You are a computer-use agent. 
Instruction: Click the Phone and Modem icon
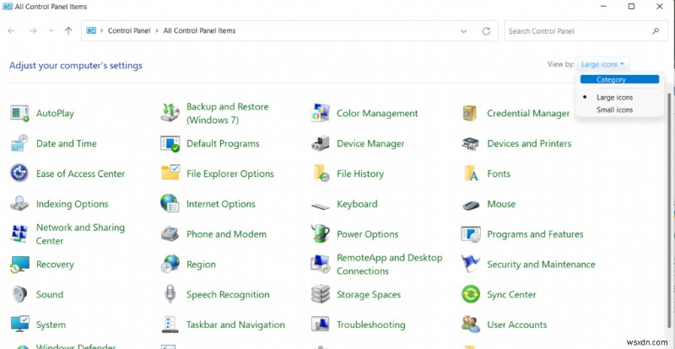tap(170, 234)
